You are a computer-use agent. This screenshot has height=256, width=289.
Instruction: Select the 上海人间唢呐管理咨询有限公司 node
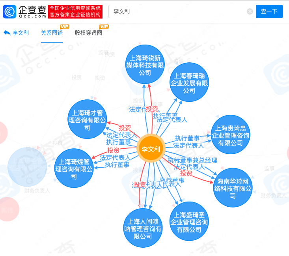pyautogui.click(x=143, y=228)
